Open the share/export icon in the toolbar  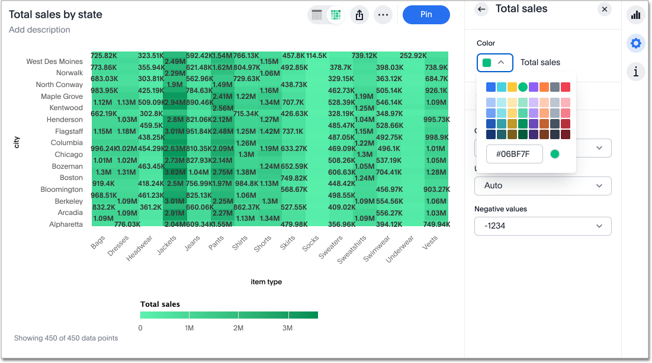[359, 15]
